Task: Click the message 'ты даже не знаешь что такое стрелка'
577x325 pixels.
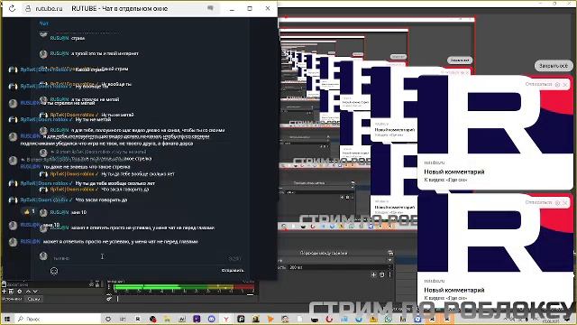Action: pyautogui.click(x=87, y=167)
